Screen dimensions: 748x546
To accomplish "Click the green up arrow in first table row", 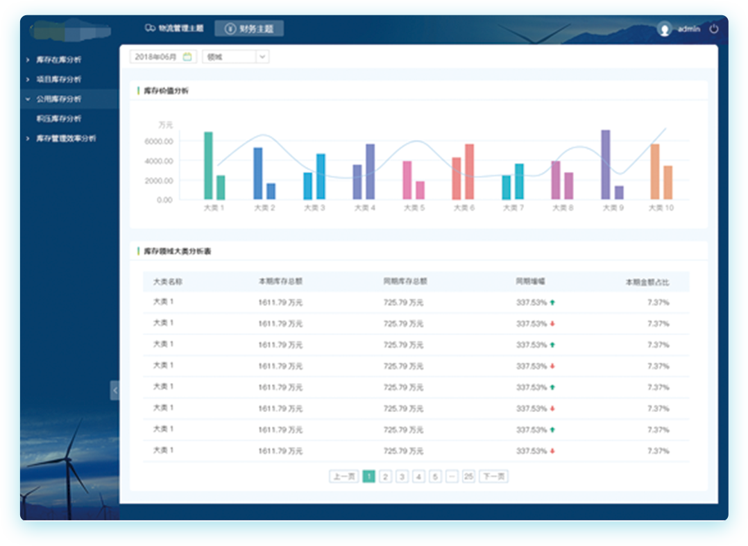I will (x=552, y=302).
